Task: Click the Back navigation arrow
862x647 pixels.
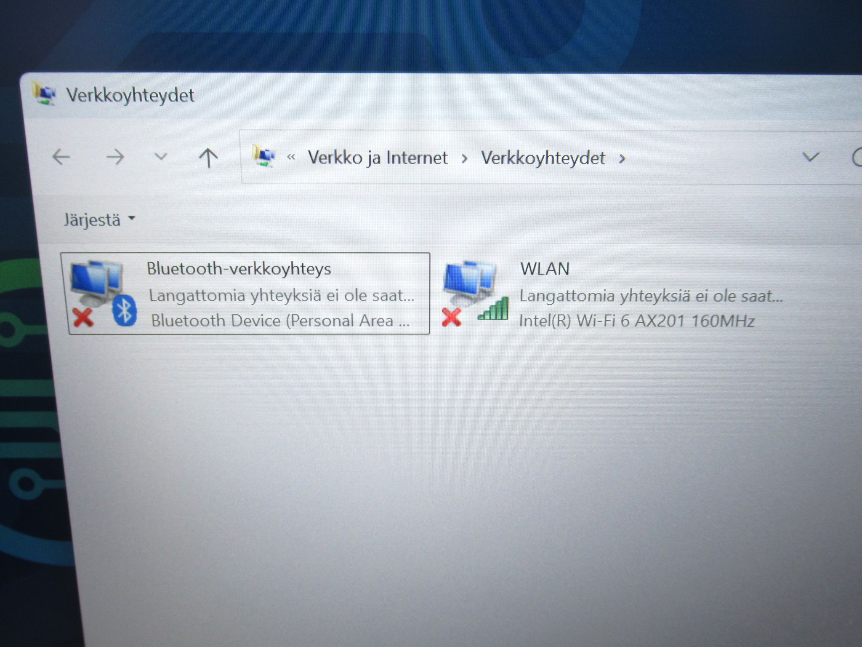Action: pyautogui.click(x=61, y=157)
